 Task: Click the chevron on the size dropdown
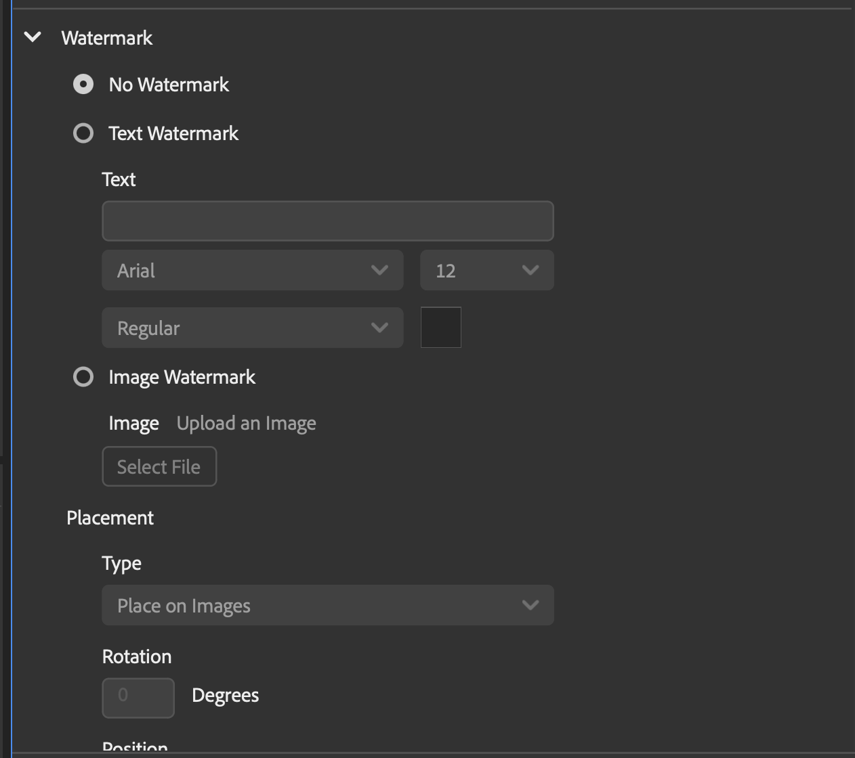[530, 270]
